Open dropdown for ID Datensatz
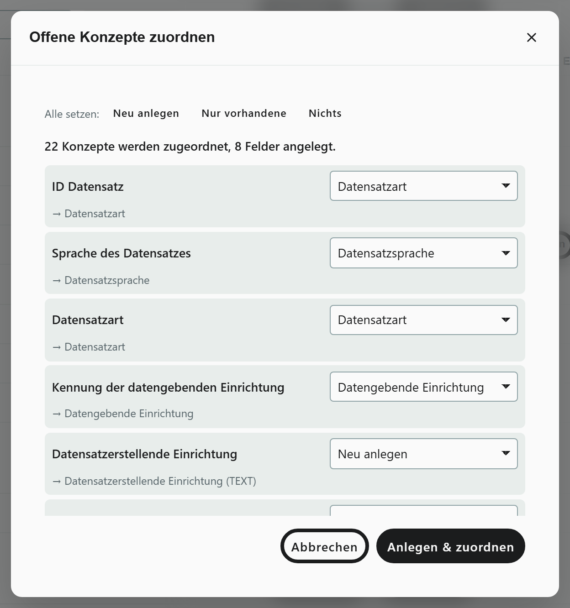This screenshot has height=608, width=570. point(423,186)
